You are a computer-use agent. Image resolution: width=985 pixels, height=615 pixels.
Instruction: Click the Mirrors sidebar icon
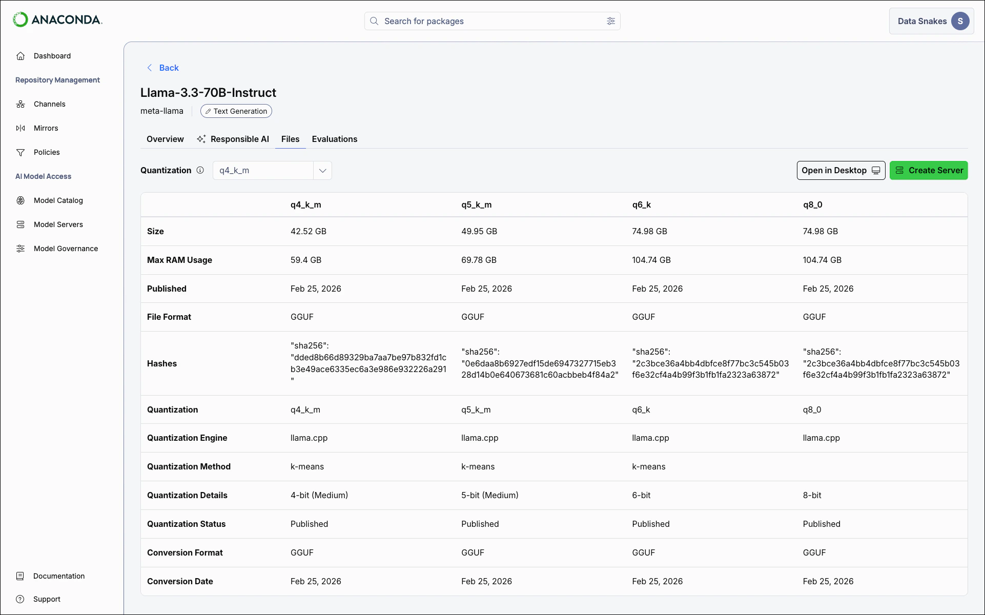20,128
